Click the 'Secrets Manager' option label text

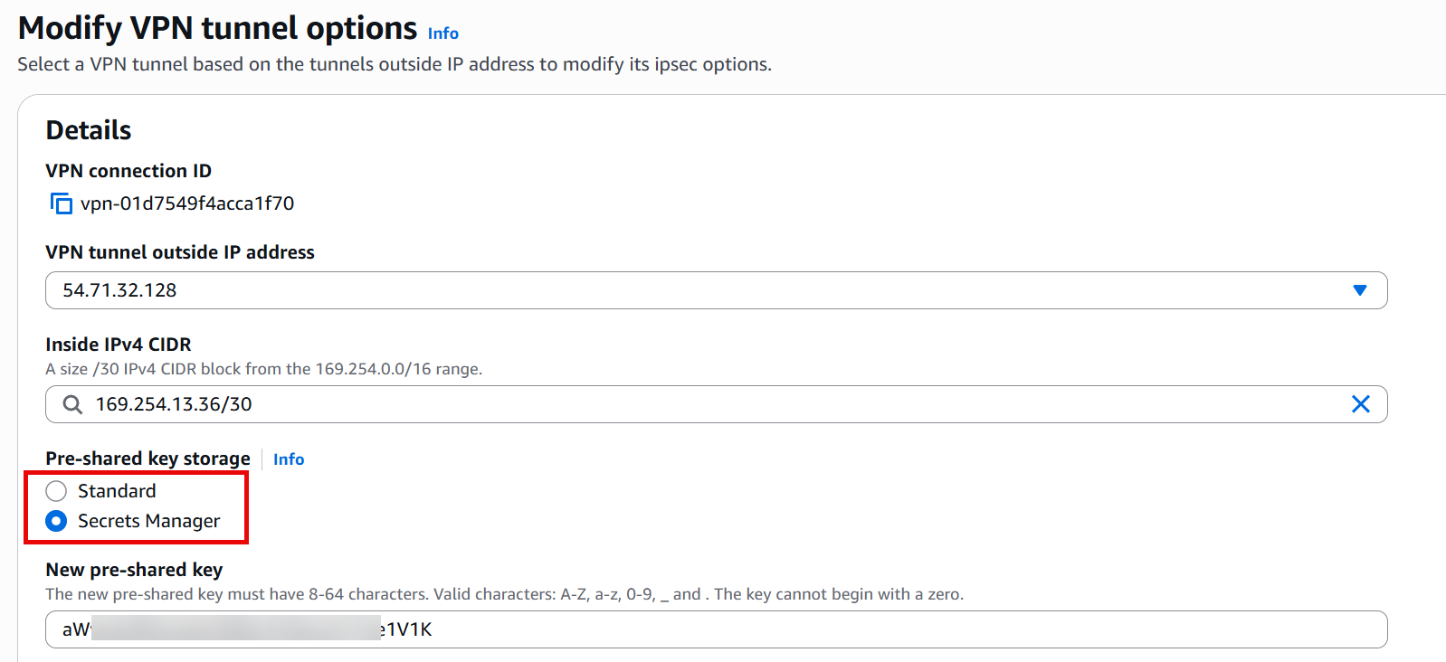(x=148, y=521)
